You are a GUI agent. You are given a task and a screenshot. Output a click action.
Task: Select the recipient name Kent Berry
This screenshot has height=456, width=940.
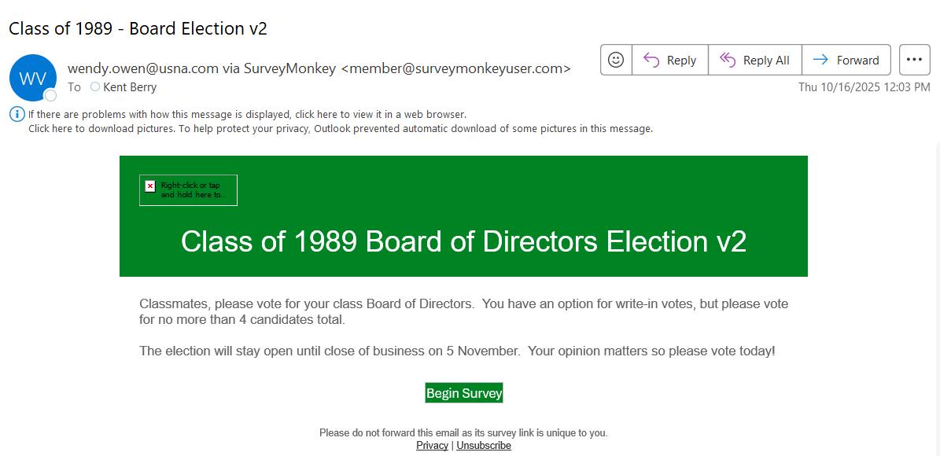point(130,87)
